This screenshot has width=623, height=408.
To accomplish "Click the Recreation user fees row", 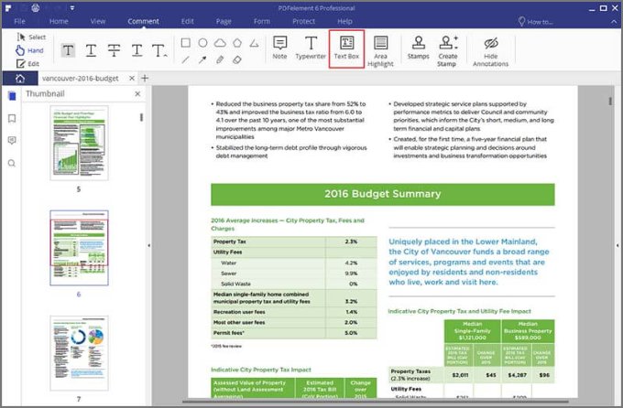I will click(x=294, y=312).
